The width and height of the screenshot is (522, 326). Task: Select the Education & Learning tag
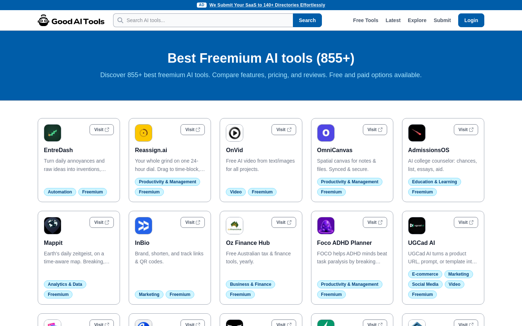coord(434,182)
